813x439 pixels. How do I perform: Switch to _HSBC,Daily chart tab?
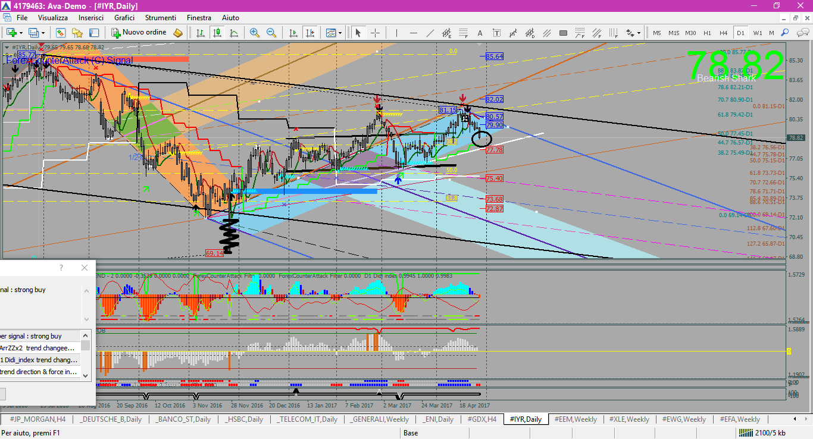(x=244, y=419)
